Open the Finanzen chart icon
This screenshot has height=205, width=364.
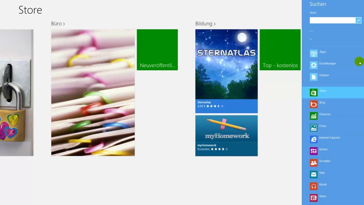[314, 116]
